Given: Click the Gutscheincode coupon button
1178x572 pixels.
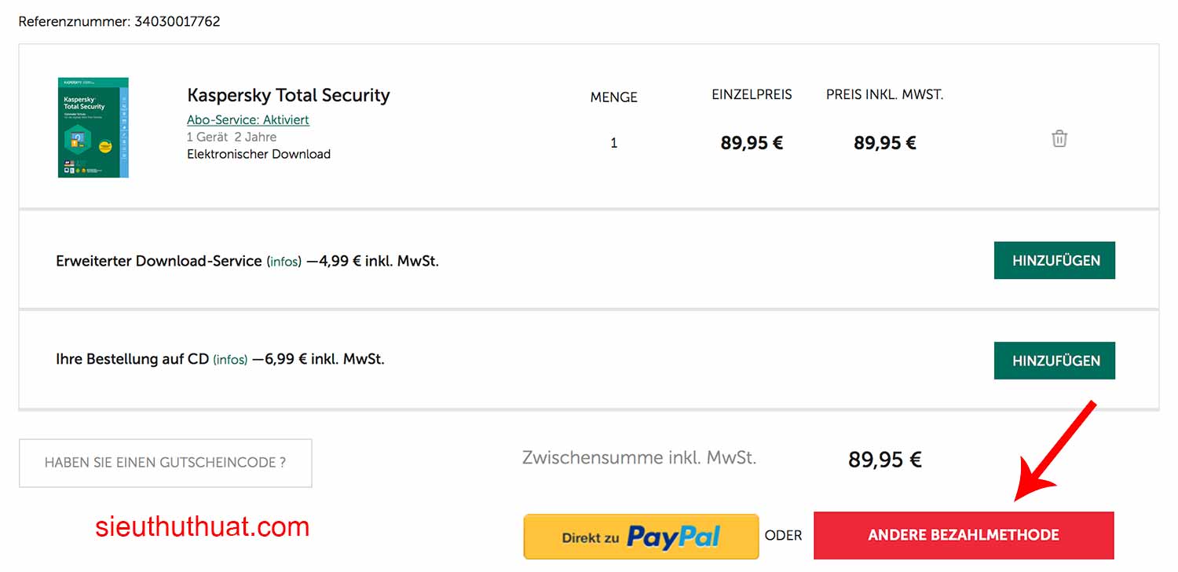Looking at the screenshot, I should [165, 463].
